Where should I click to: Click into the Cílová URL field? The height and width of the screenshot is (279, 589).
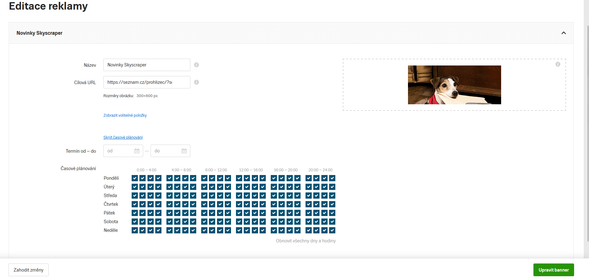coord(147,82)
